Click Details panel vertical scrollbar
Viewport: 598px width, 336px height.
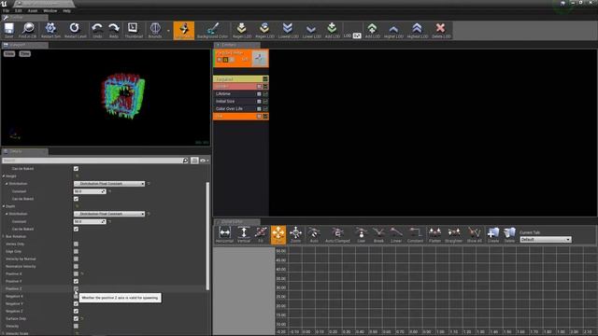(x=207, y=236)
